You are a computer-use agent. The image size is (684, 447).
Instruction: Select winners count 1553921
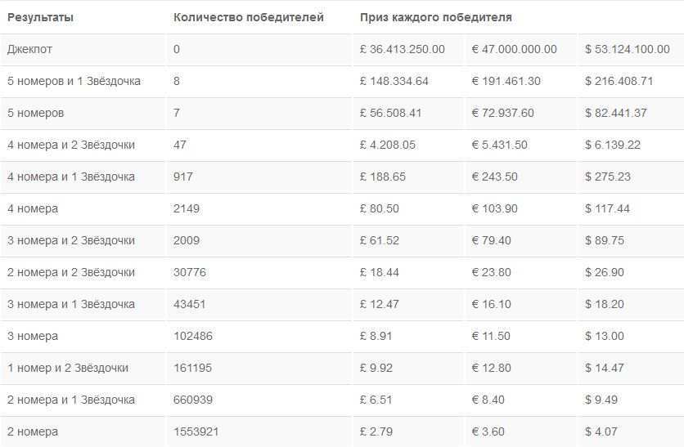tap(196, 431)
